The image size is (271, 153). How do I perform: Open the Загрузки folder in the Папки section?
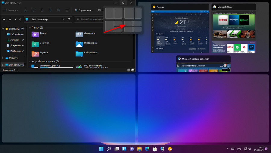pos(40,44)
